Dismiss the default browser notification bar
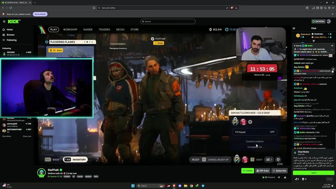The image size is (336, 189). click(333, 14)
